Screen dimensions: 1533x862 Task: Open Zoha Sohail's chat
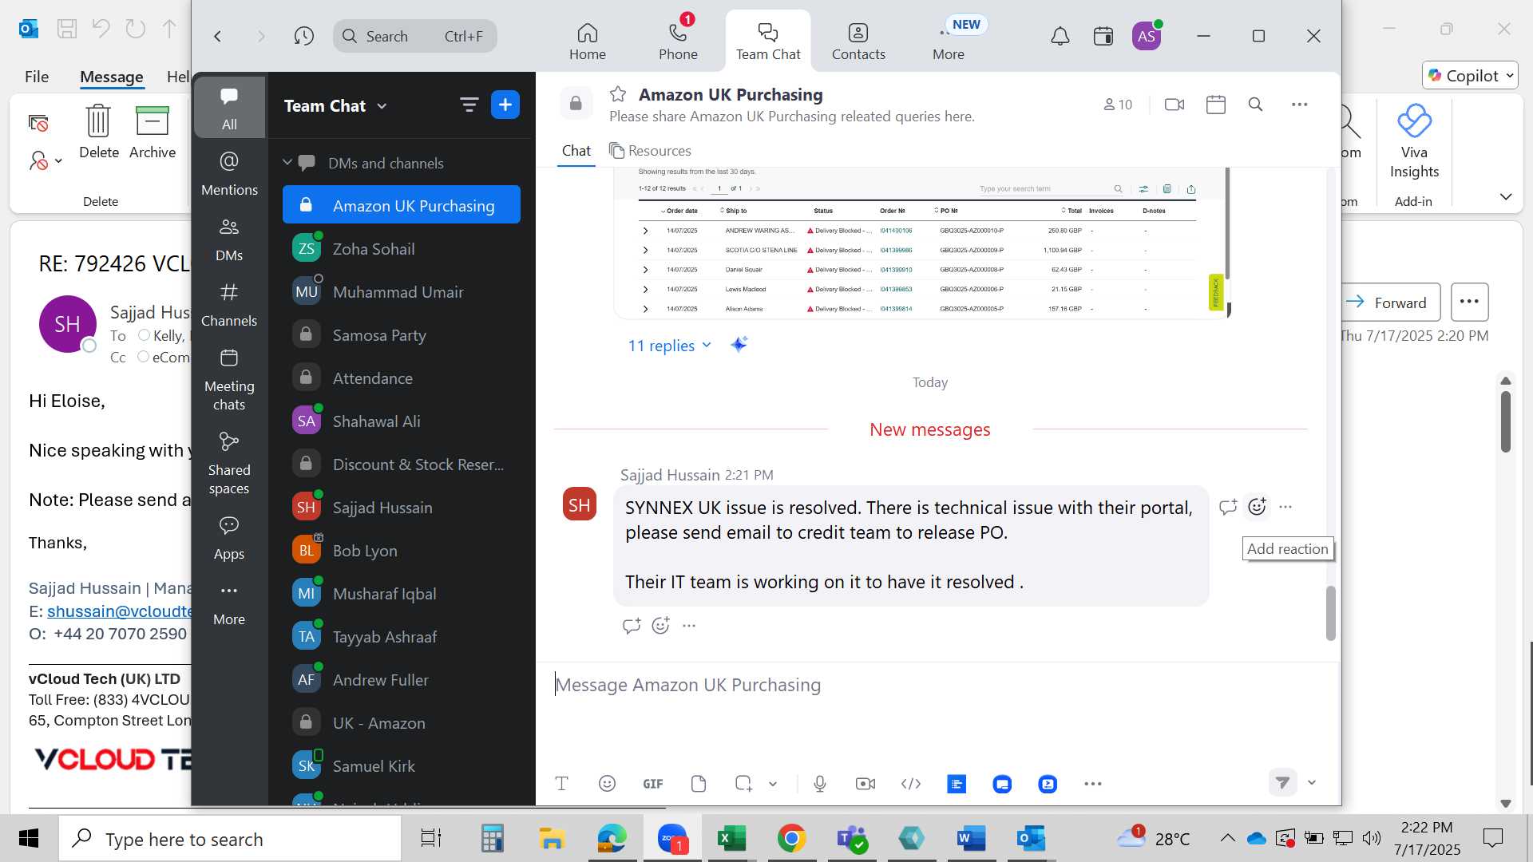point(402,249)
